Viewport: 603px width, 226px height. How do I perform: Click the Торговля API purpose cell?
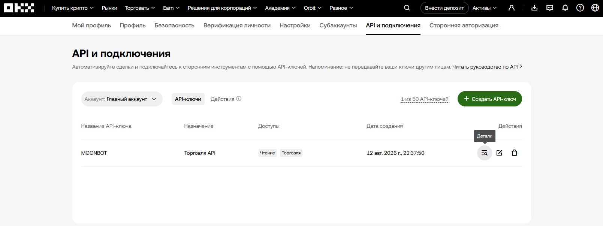tap(200, 153)
